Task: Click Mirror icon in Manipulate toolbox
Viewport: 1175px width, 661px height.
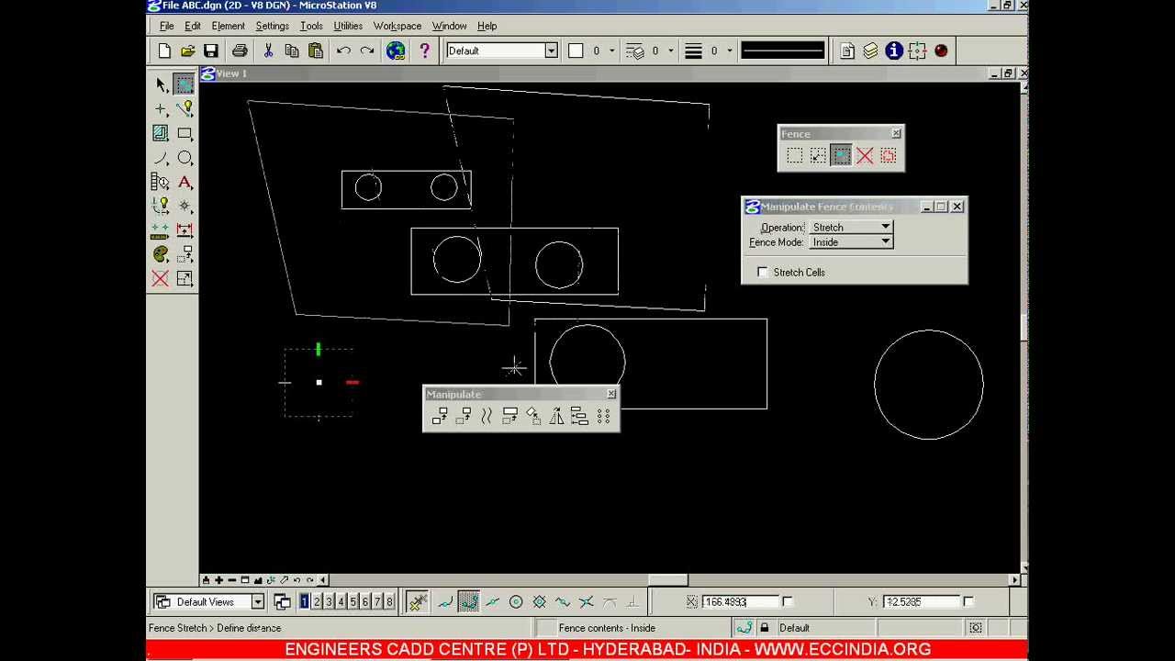Action: 556,416
